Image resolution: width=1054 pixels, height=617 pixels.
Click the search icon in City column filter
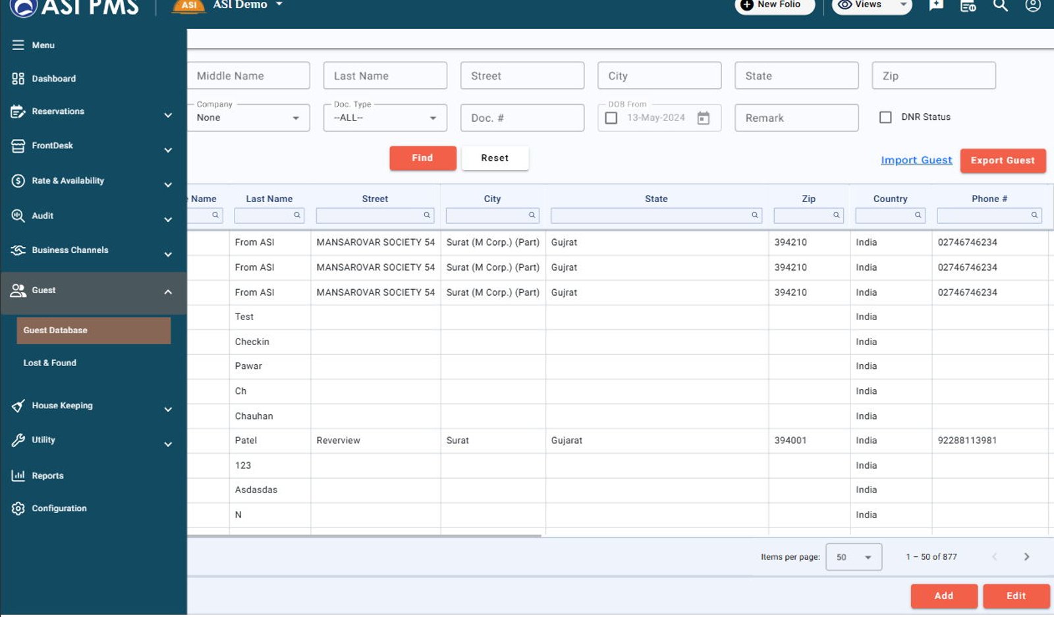532,215
